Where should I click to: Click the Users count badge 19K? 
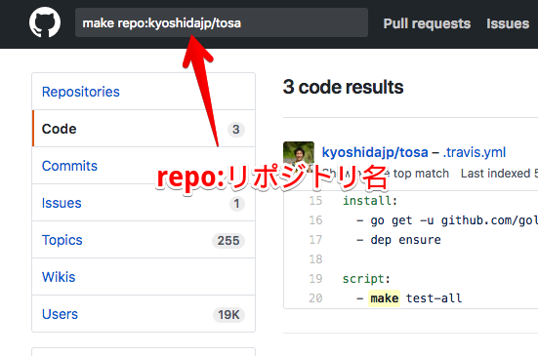tap(228, 314)
